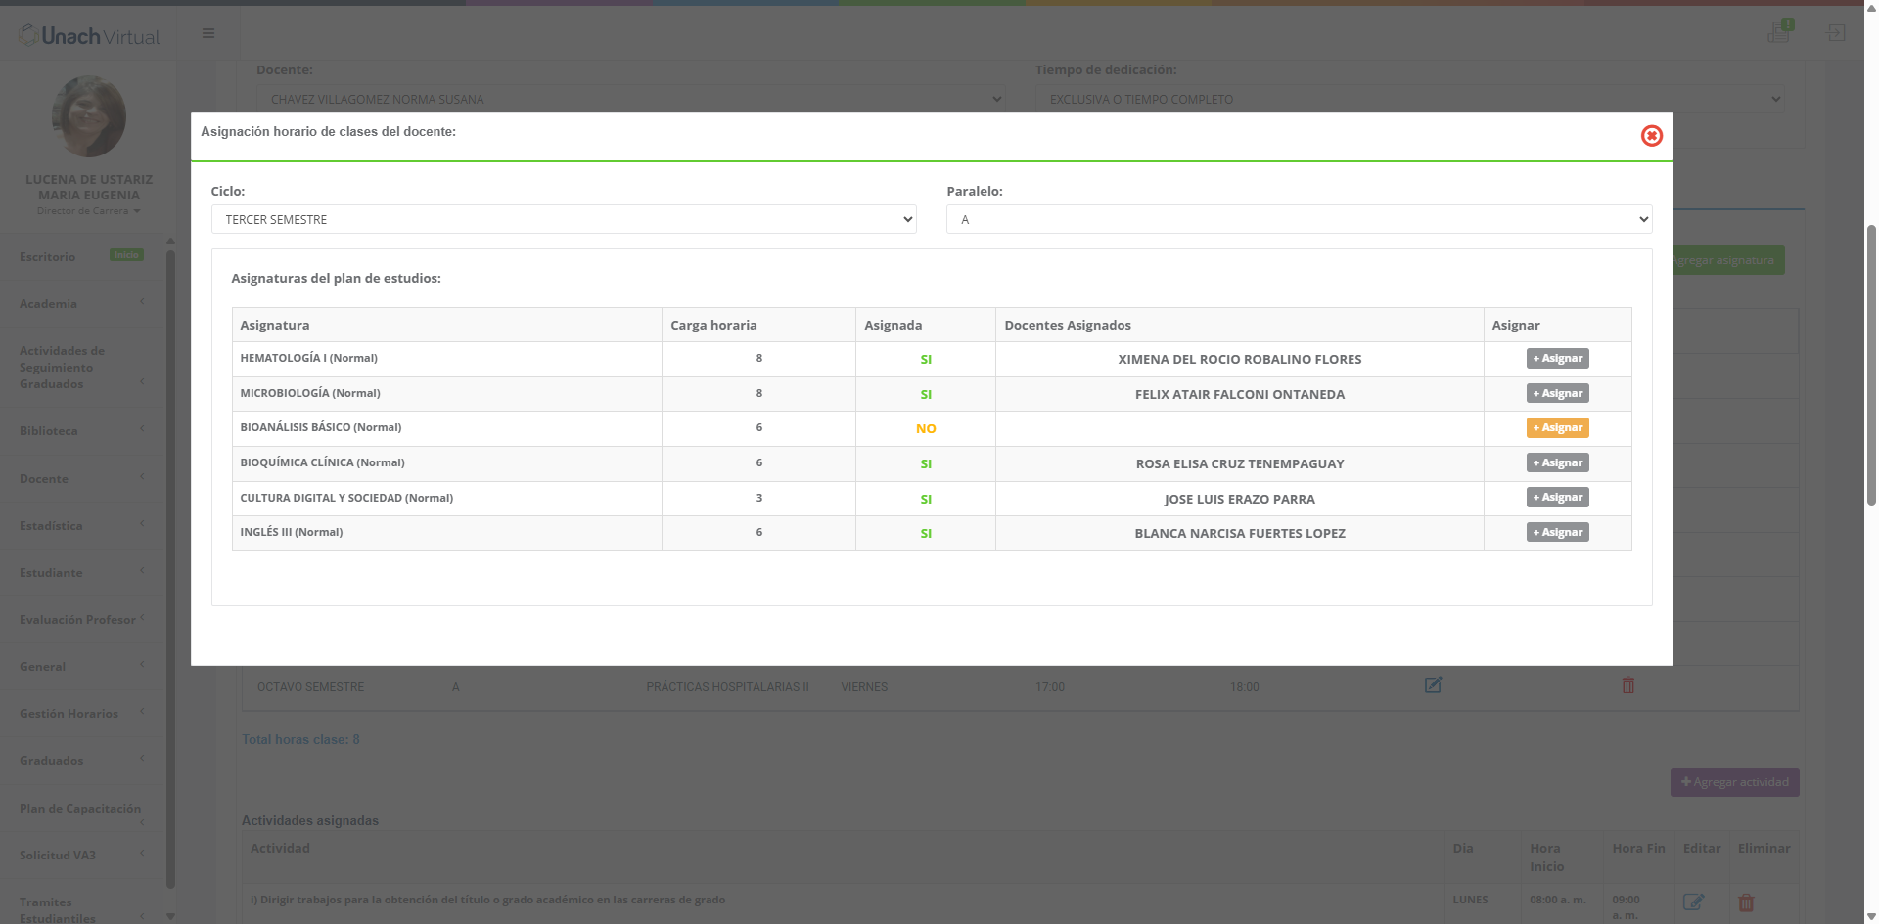The image size is (1879, 924).
Task: Click Asignar for Inglés III
Action: pos(1557,533)
